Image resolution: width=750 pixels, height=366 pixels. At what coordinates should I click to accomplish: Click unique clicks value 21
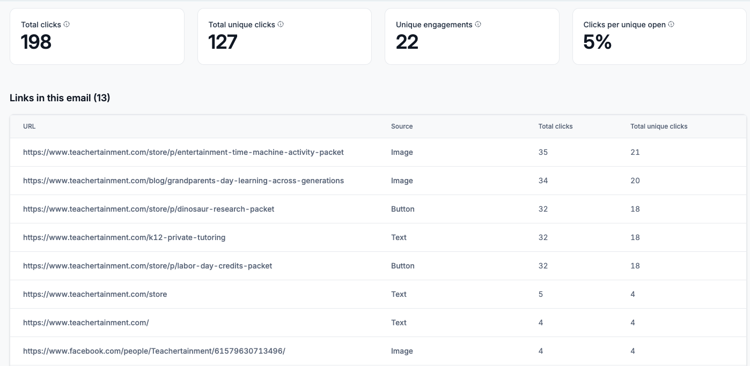pyautogui.click(x=635, y=152)
